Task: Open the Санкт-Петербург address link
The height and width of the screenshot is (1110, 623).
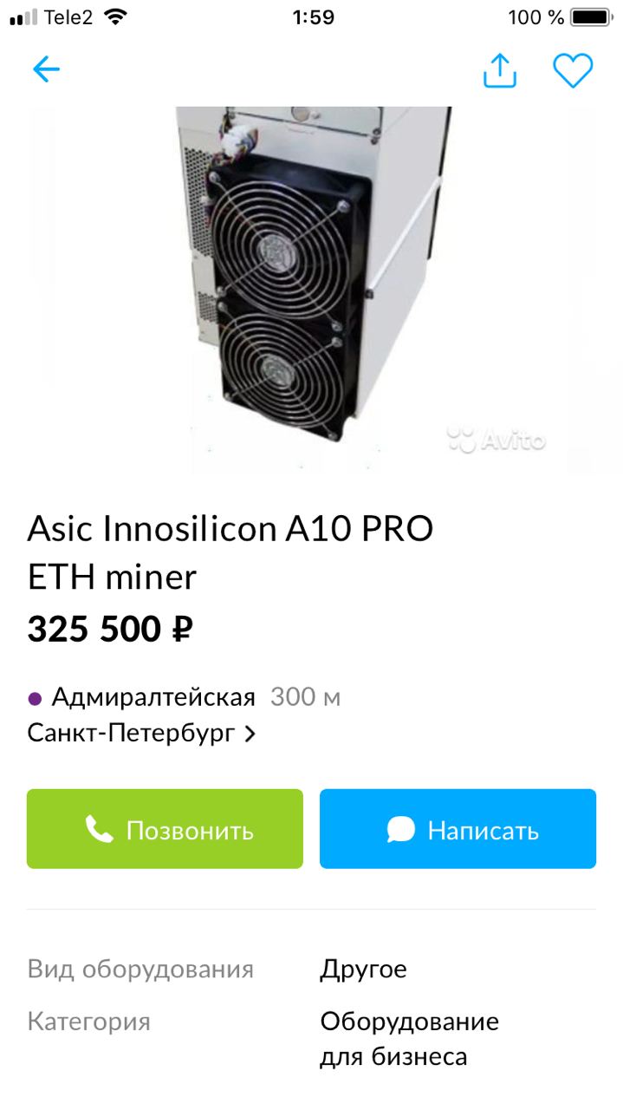Action: click(131, 734)
